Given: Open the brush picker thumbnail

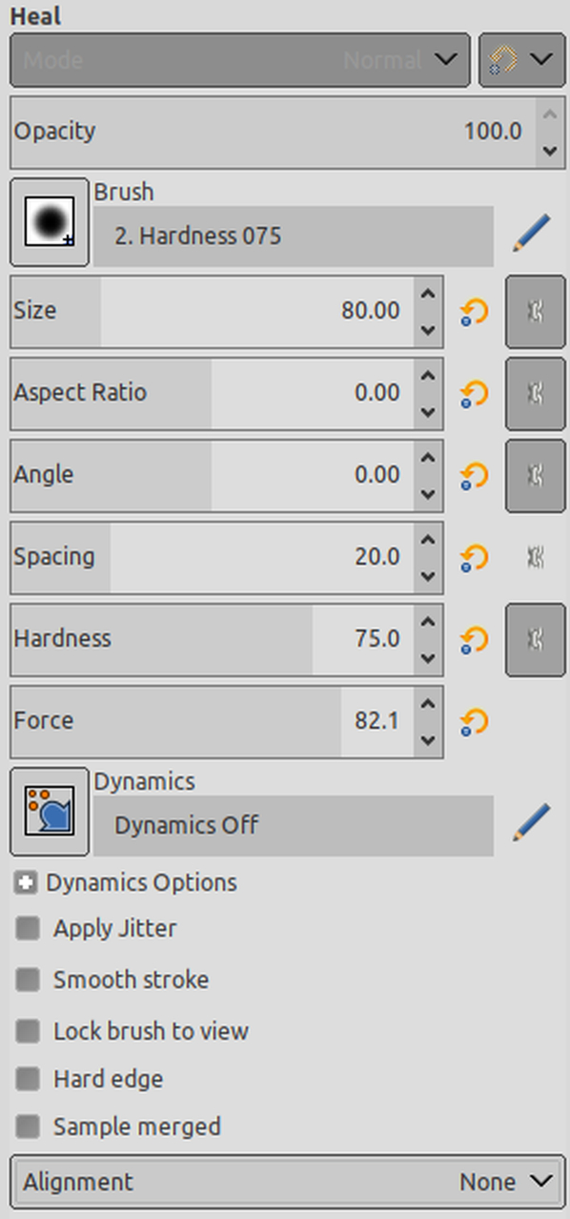Looking at the screenshot, I should (50, 221).
